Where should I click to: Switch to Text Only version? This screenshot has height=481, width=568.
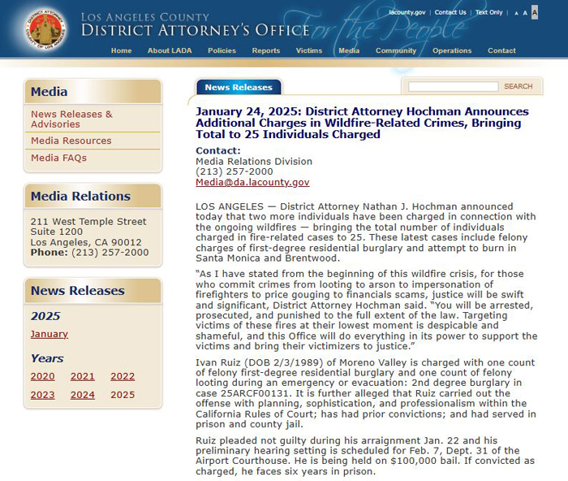[x=488, y=12]
